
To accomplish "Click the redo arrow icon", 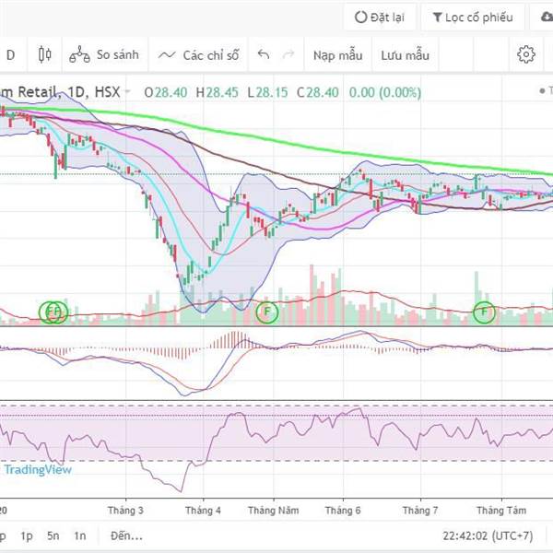I will point(288,54).
